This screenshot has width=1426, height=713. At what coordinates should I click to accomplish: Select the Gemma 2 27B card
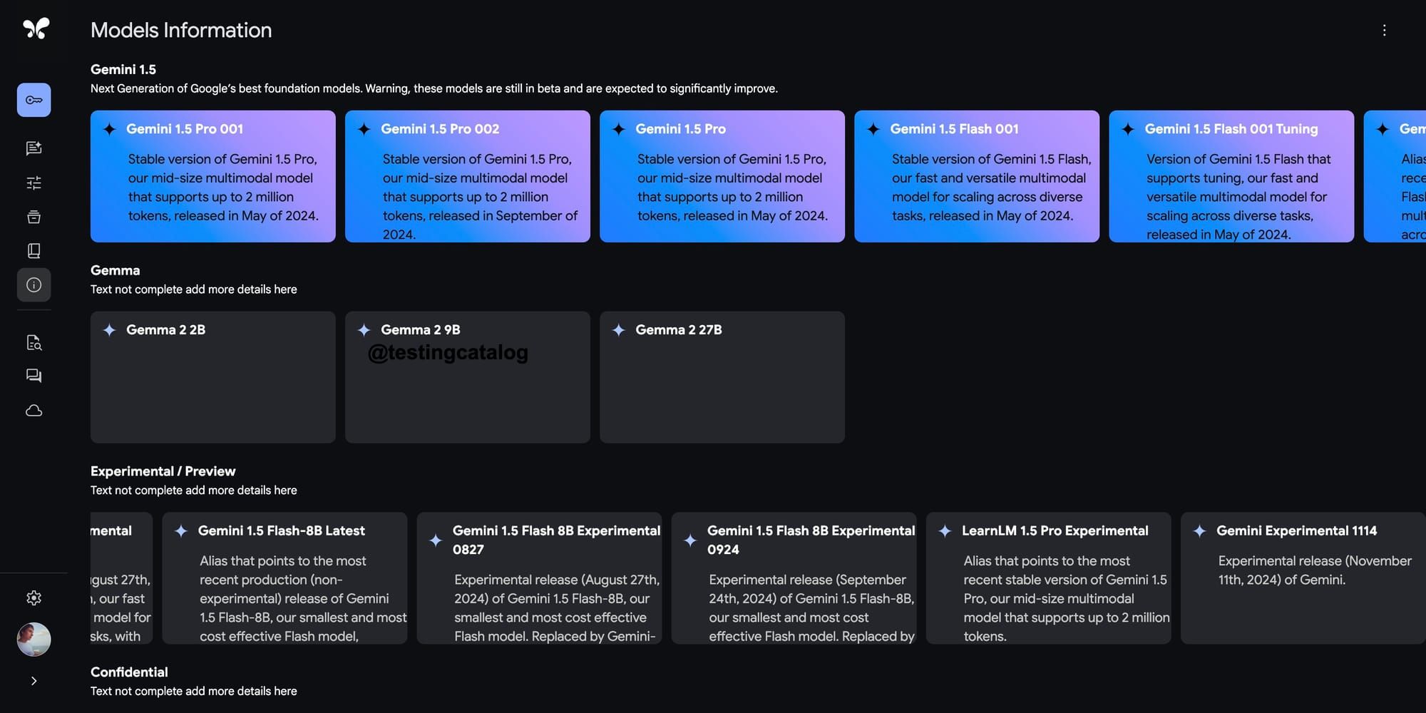point(722,377)
